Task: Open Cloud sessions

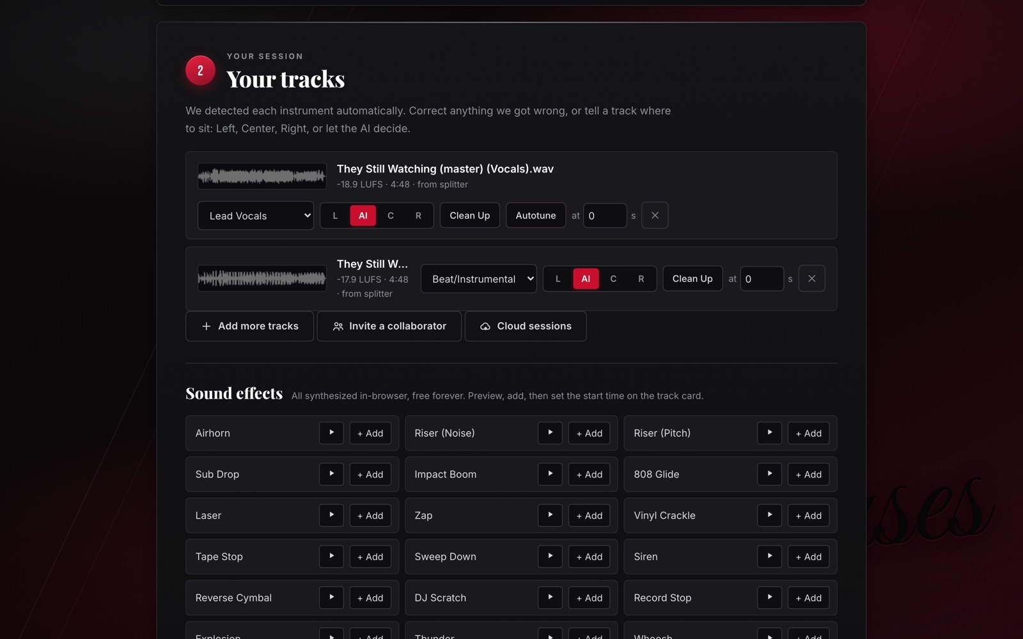Action: [x=526, y=326]
